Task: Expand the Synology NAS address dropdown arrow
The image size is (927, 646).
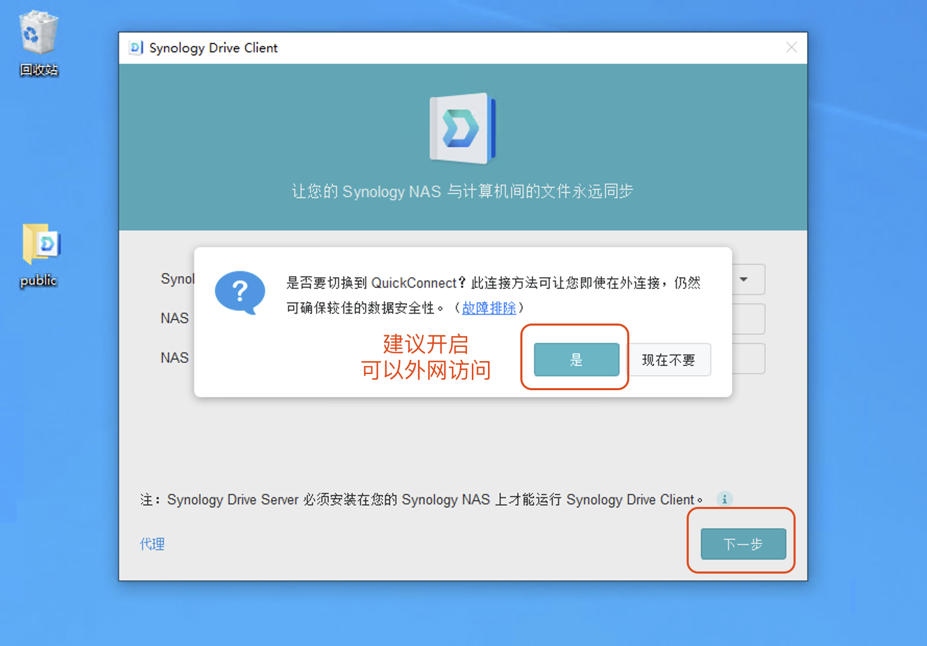Action: click(x=744, y=279)
